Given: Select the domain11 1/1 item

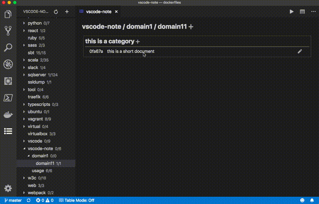Looking at the screenshot, I should coord(46,163).
